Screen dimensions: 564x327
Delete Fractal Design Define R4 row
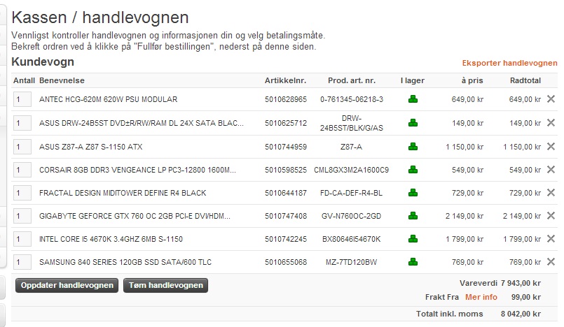pyautogui.click(x=551, y=193)
